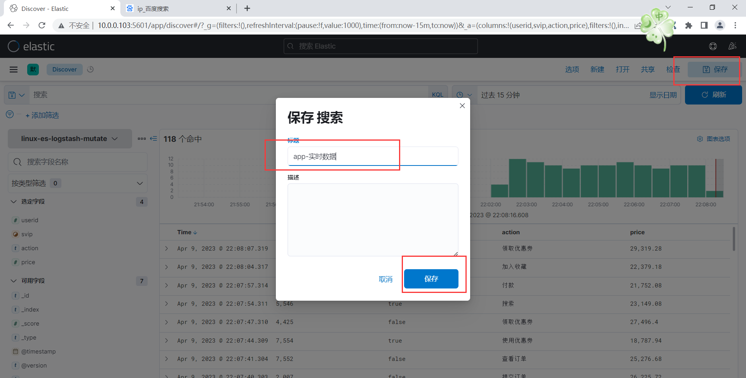
Task: Open the recent history clock icon
Action: coord(91,69)
